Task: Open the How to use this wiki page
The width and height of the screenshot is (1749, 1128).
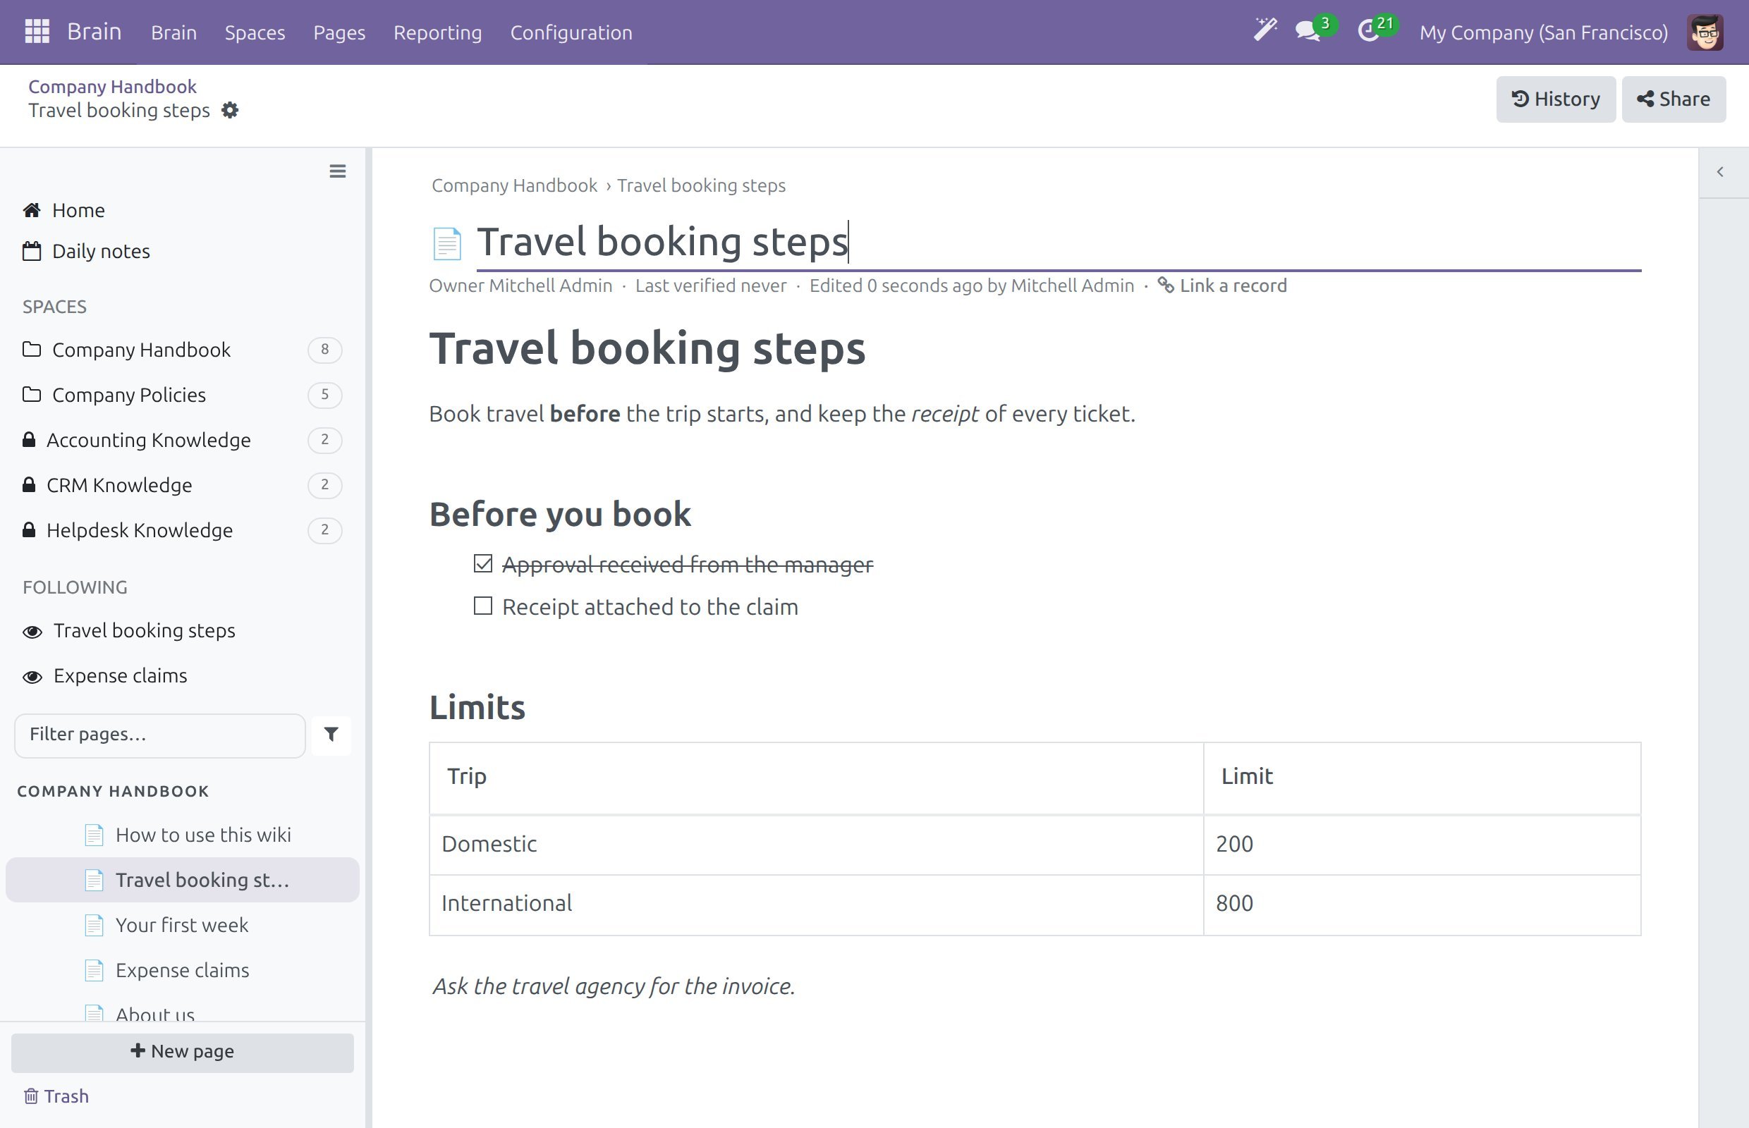Action: [183, 835]
